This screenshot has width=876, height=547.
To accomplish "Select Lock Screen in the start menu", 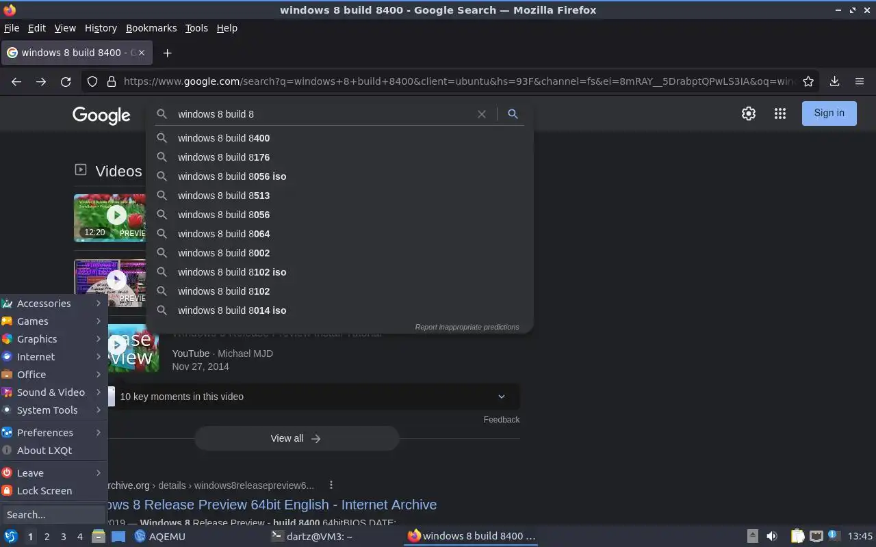I will click(x=53, y=490).
